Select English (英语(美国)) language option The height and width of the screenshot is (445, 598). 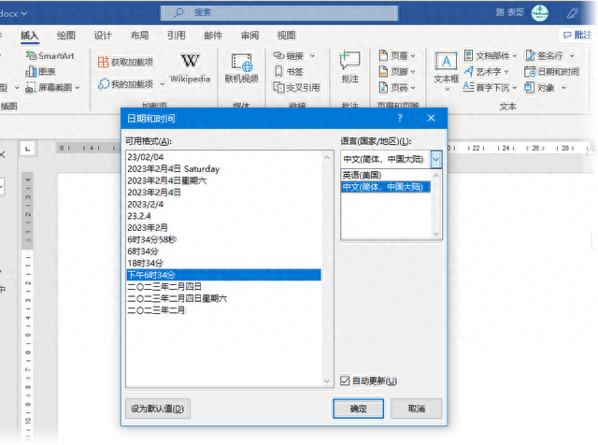pyautogui.click(x=386, y=175)
